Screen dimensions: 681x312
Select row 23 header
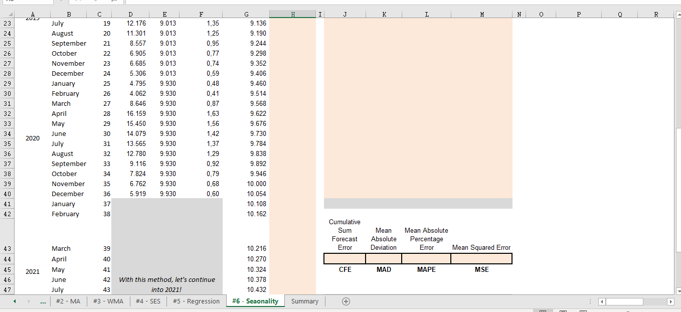(7, 24)
